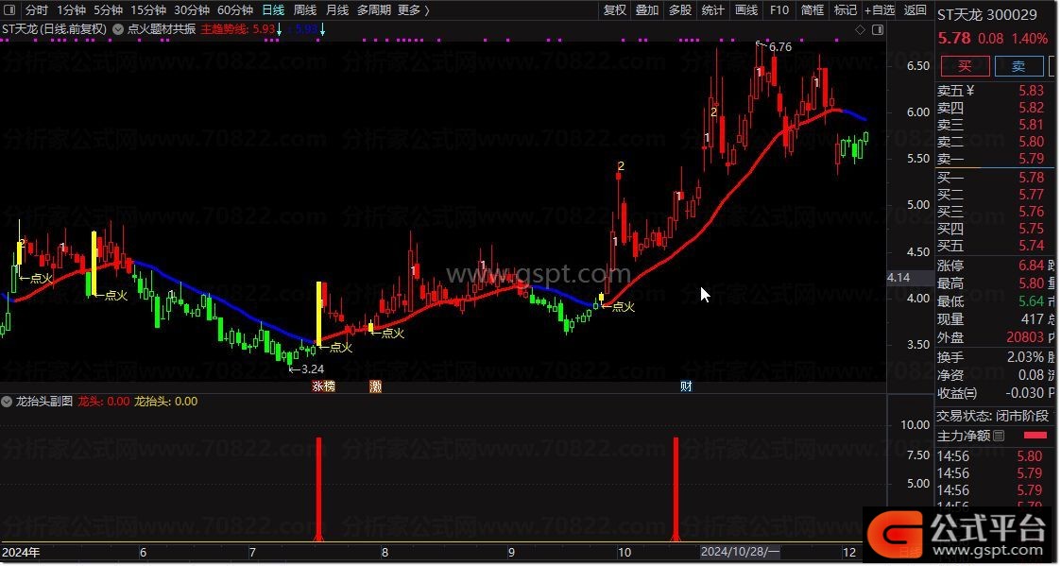The image size is (1061, 566).
Task: Click the 激 event marker
Action: [375, 386]
